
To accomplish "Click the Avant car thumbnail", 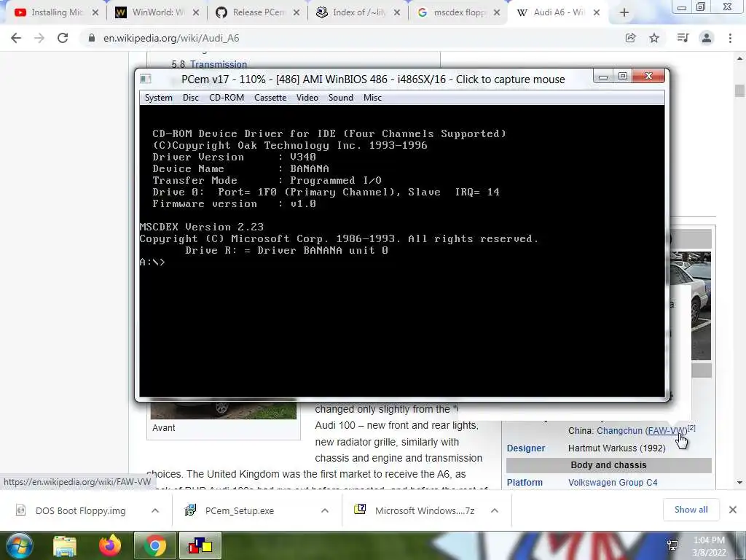I will (x=223, y=410).
